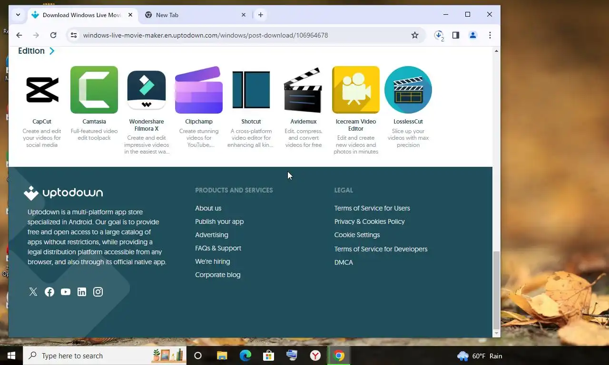Click the Uptodown footer logo

pyautogui.click(x=63, y=192)
